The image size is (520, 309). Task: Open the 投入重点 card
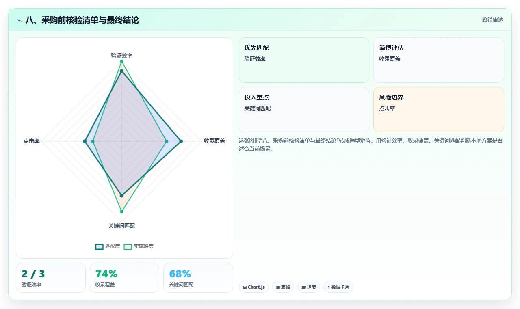point(304,110)
